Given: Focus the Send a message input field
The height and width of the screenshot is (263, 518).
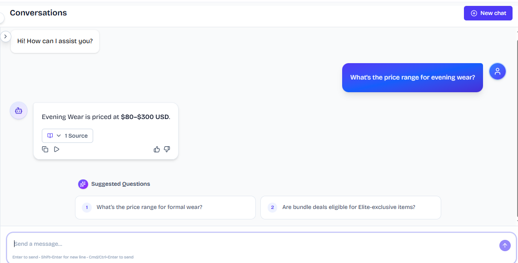Looking at the screenshot, I should [254, 244].
